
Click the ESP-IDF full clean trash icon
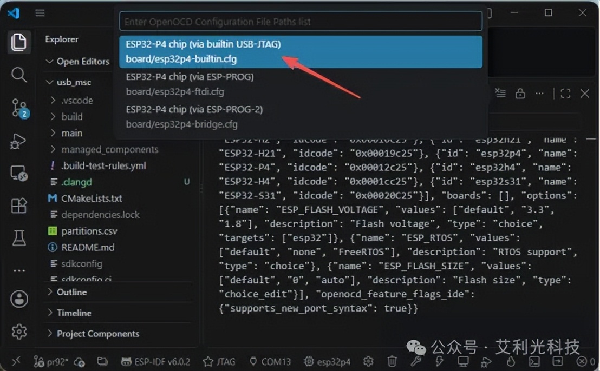point(392,361)
